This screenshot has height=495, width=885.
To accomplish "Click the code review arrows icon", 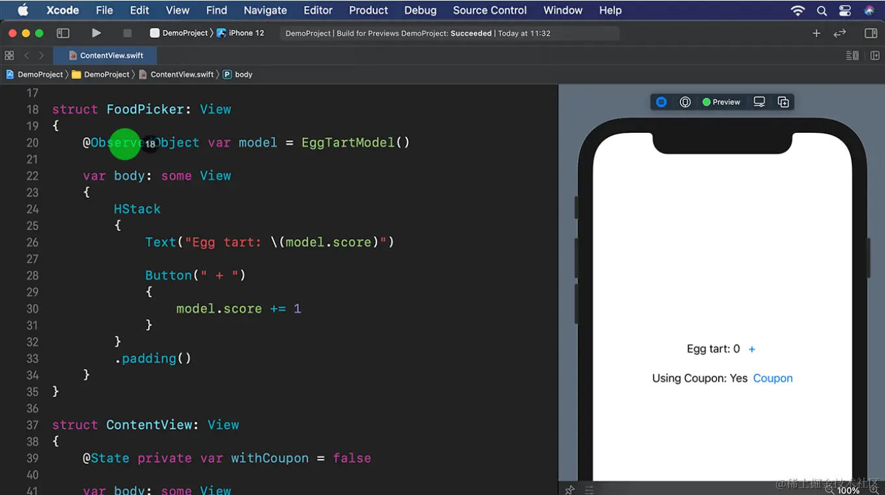I will [840, 33].
